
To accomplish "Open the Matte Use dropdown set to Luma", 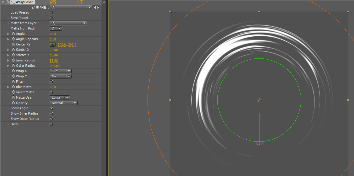I will pos(60,98).
